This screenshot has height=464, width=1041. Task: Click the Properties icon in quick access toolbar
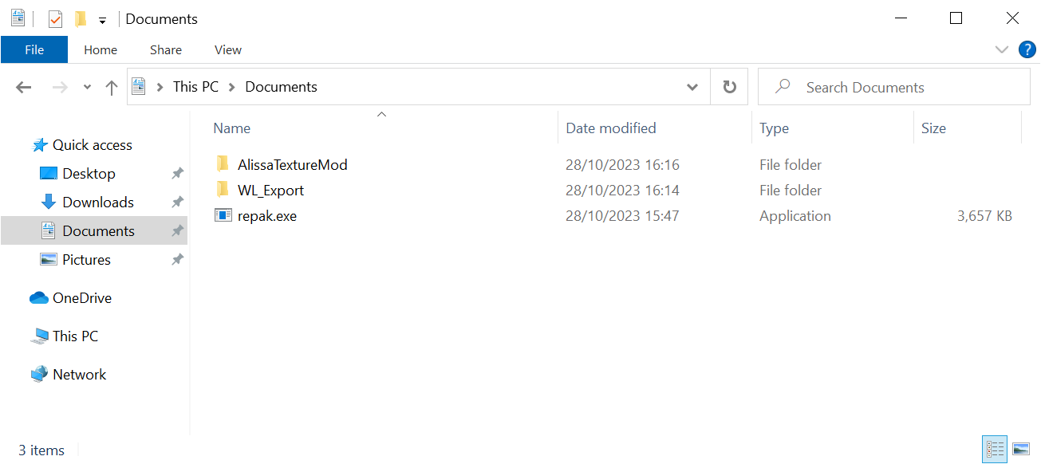(55, 18)
